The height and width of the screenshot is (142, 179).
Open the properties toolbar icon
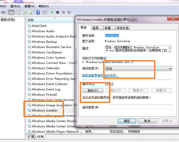click(x=19, y=12)
